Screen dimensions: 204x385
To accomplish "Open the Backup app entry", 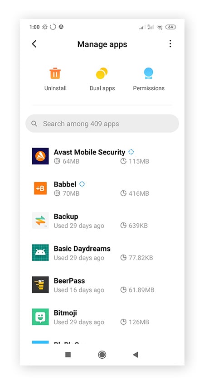I will coord(102,221).
